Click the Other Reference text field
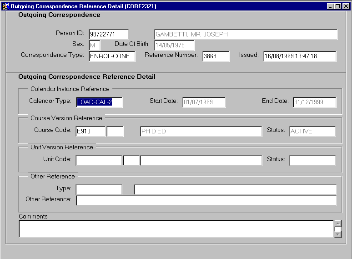The image size is (352, 259). click(x=206, y=201)
